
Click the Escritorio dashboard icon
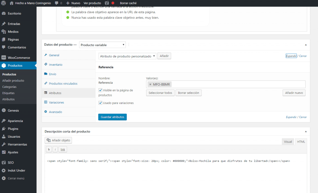point(4,13)
